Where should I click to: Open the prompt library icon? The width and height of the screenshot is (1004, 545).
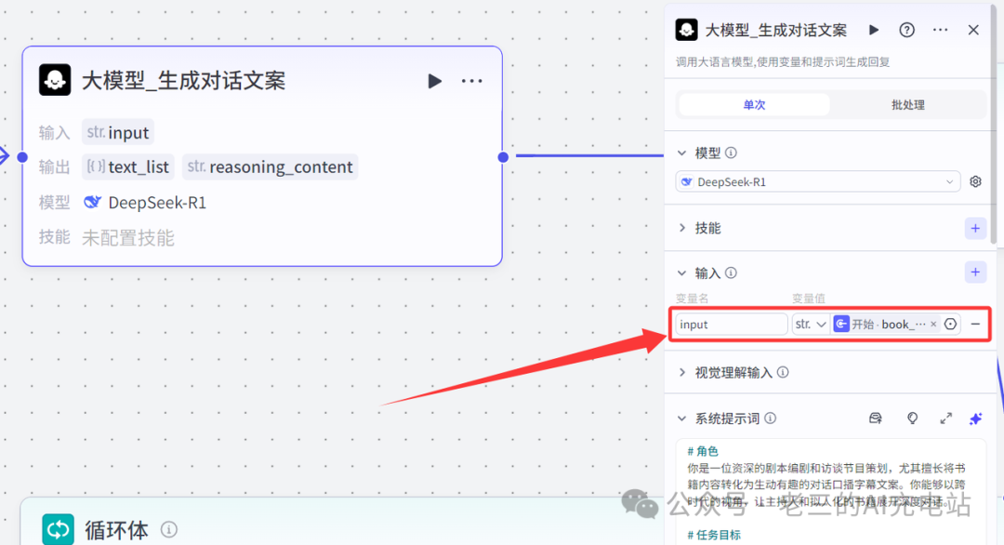pyautogui.click(x=876, y=419)
